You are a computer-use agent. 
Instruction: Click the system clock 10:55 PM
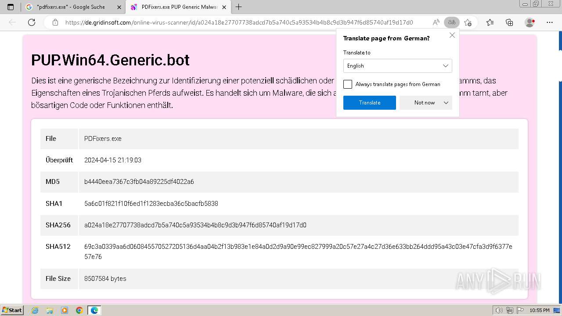540,310
